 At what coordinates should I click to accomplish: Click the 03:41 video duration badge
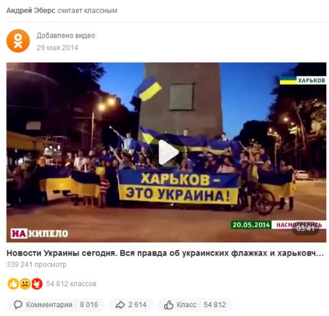pos(306,229)
